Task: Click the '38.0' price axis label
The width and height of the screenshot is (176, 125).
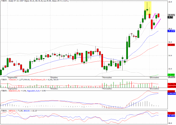Action: point(170,29)
